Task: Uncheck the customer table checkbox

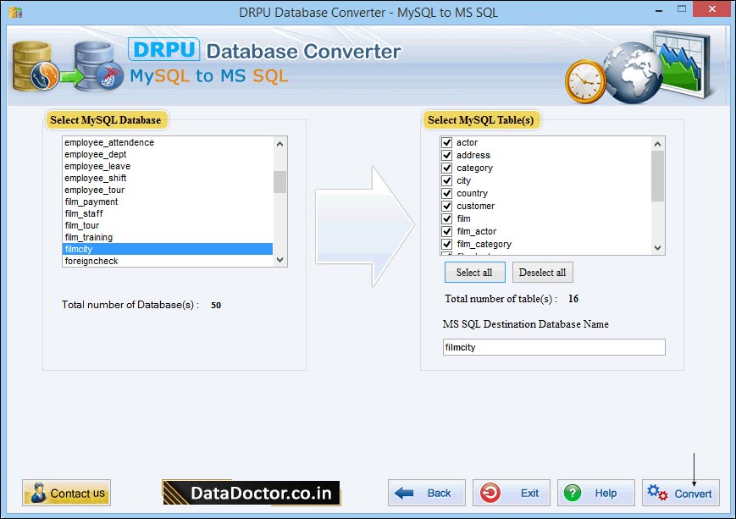Action: pos(445,206)
